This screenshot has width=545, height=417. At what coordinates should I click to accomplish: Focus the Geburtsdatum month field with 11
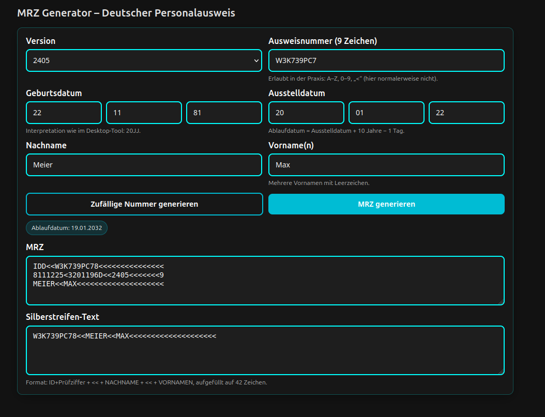tap(144, 113)
